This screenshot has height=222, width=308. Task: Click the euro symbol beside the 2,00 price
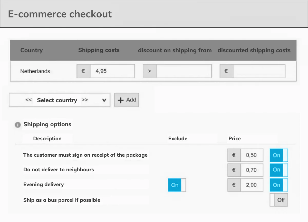[x=234, y=185]
